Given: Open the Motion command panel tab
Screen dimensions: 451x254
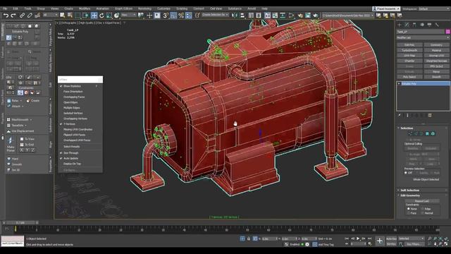Looking at the screenshot, I should 422,25.
